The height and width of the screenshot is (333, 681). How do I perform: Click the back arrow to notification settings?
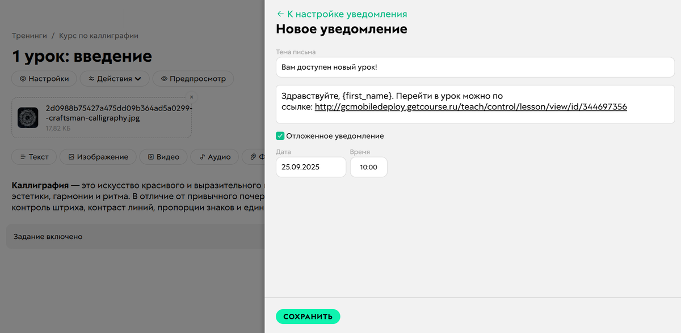tap(279, 13)
